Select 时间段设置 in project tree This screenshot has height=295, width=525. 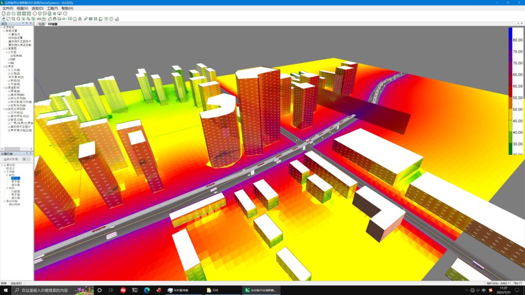(x=15, y=38)
